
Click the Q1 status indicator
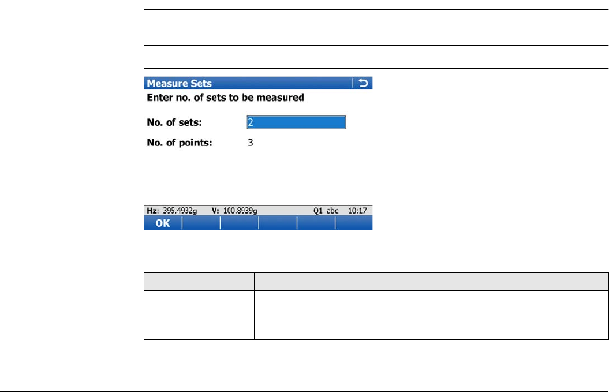[x=318, y=211]
